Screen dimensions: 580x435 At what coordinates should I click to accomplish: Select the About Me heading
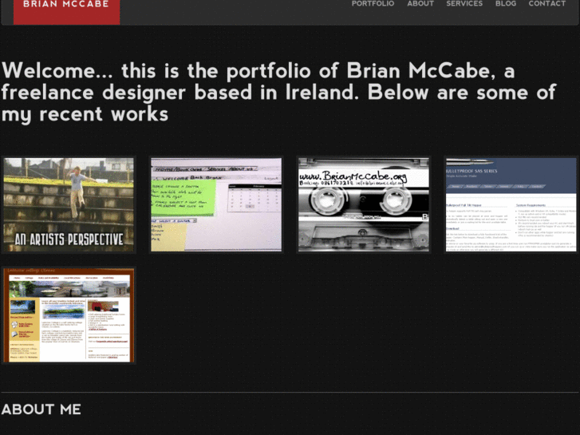(41, 409)
